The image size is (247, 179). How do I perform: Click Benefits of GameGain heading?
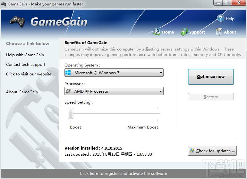click(x=86, y=43)
